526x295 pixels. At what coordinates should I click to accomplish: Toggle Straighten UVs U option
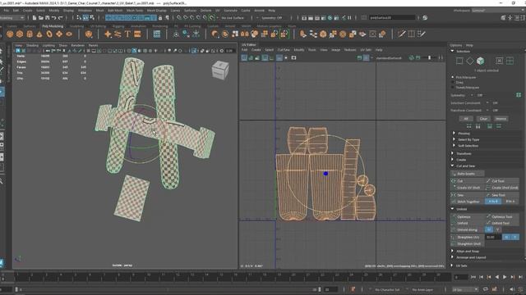(x=506, y=237)
